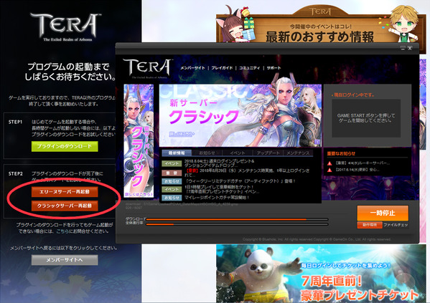Open コミュニティ in launcher top menu
Screen dimensions: 430x303
[249, 68]
